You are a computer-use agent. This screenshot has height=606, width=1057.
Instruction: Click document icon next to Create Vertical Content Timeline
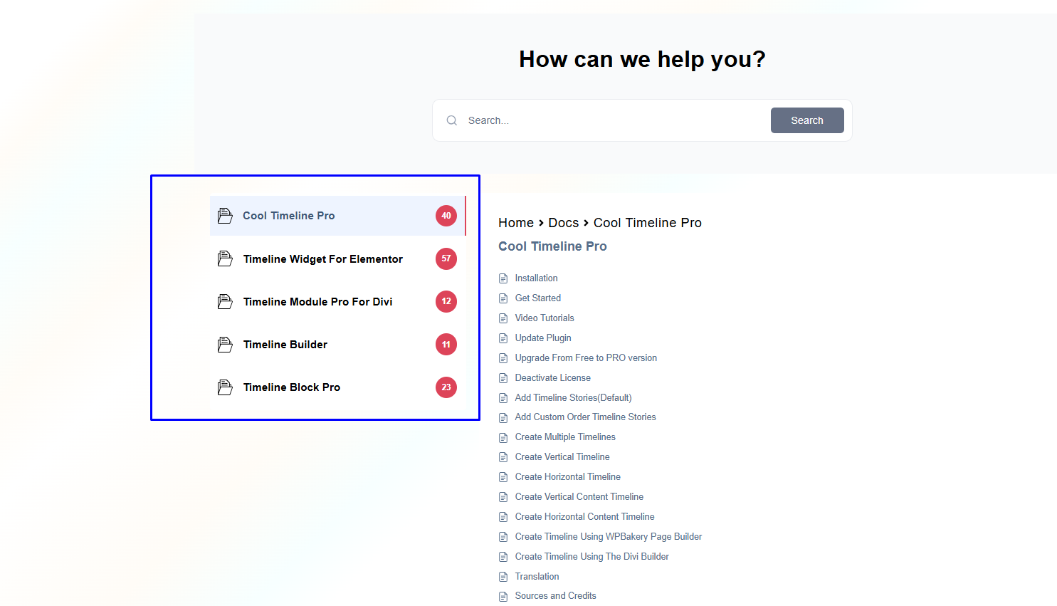503,497
